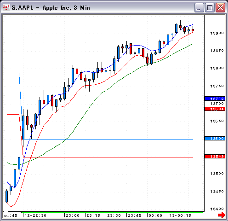Click the 13700 price axis label

coord(217,104)
